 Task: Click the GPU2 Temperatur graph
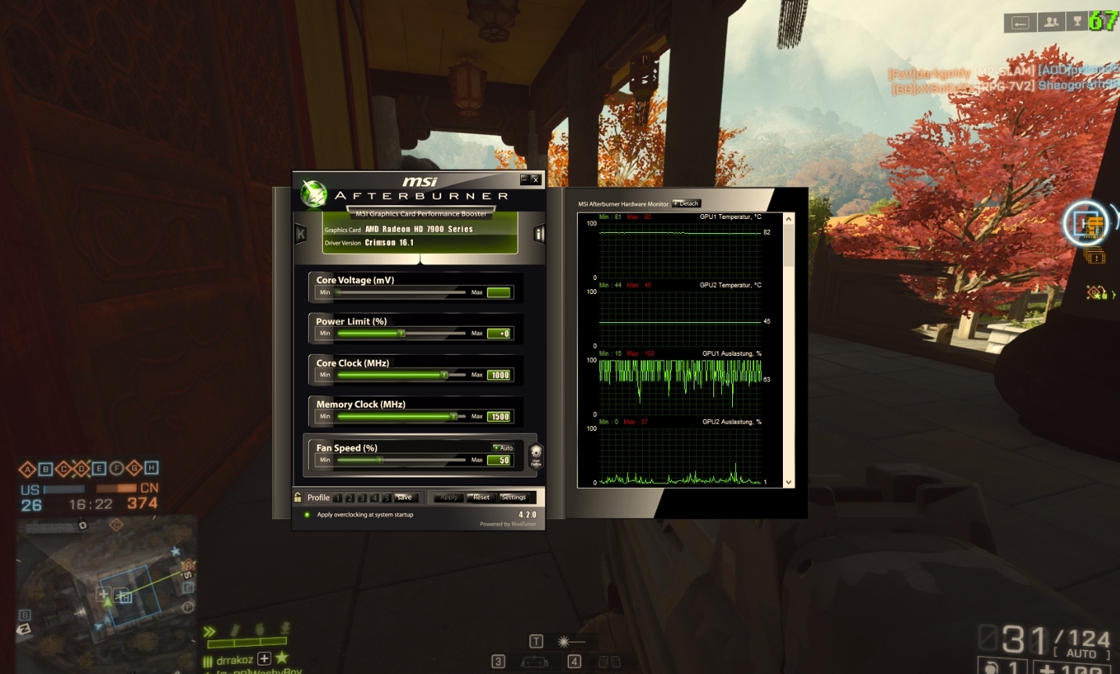pyautogui.click(x=680, y=317)
